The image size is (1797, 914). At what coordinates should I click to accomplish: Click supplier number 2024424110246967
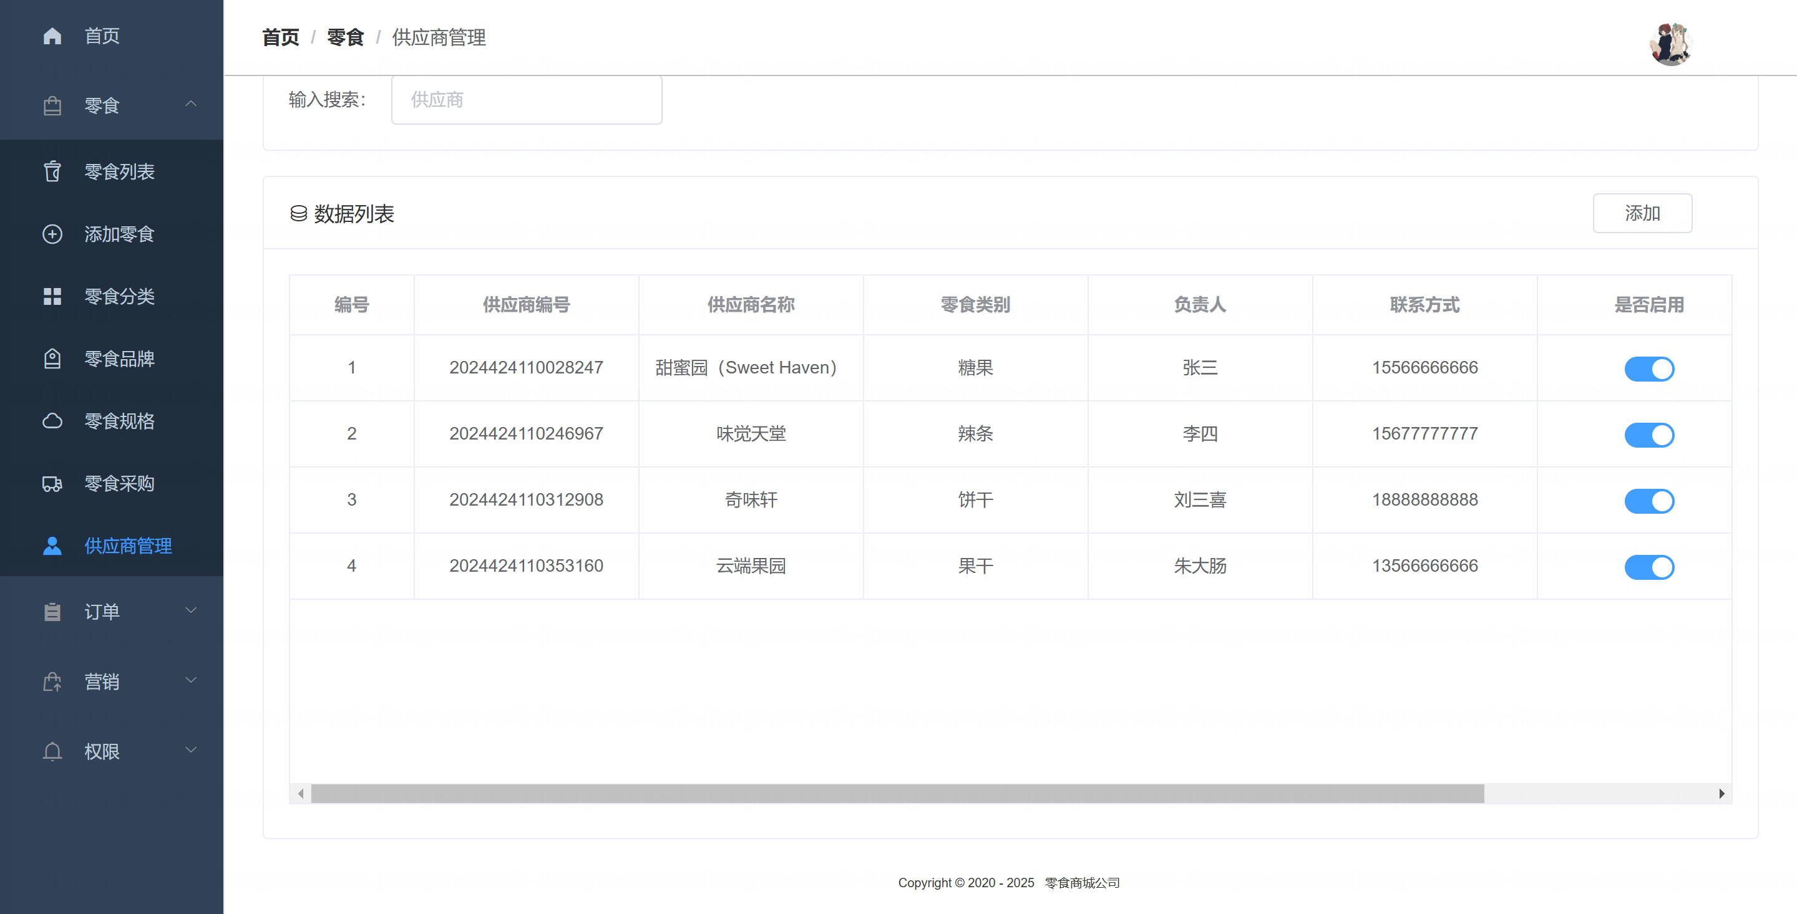(526, 434)
